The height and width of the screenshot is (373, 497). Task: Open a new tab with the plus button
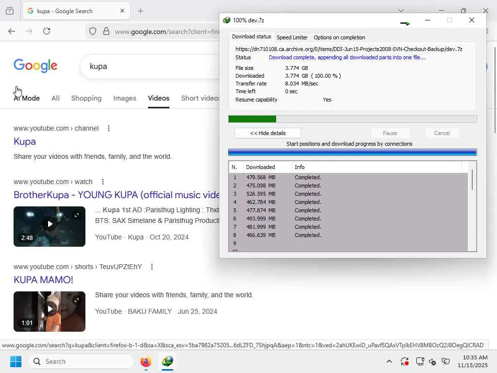(x=141, y=11)
